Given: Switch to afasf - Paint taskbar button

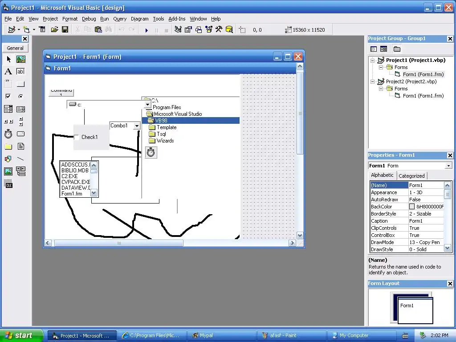Looking at the screenshot, I should point(292,336).
